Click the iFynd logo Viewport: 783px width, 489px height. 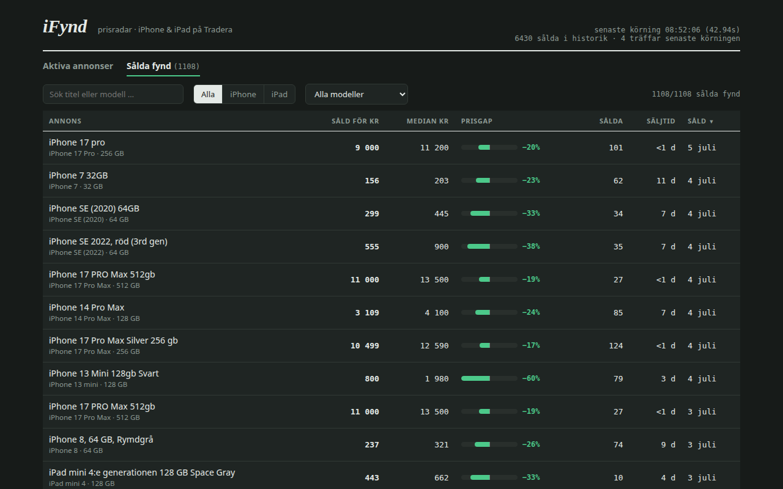tap(65, 27)
